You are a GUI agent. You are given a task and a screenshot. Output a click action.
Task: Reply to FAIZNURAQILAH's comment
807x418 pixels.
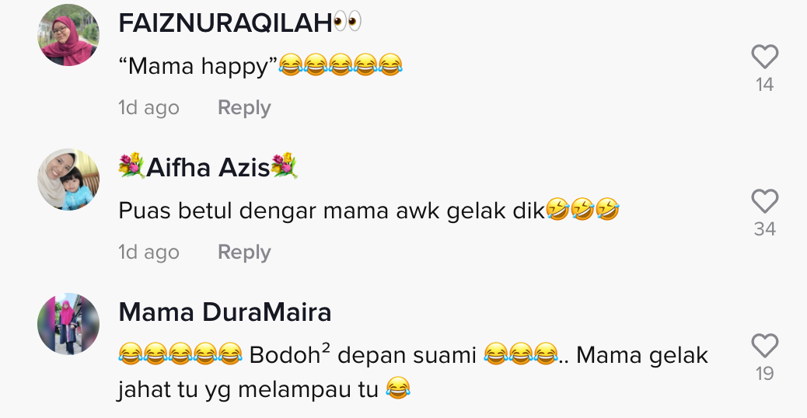pos(244,108)
